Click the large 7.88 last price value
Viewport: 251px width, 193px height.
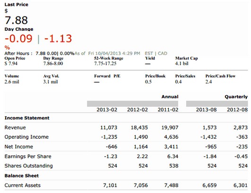[x=16, y=20]
